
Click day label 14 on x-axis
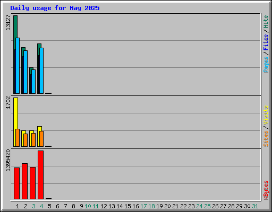pyautogui.click(x=120, y=206)
